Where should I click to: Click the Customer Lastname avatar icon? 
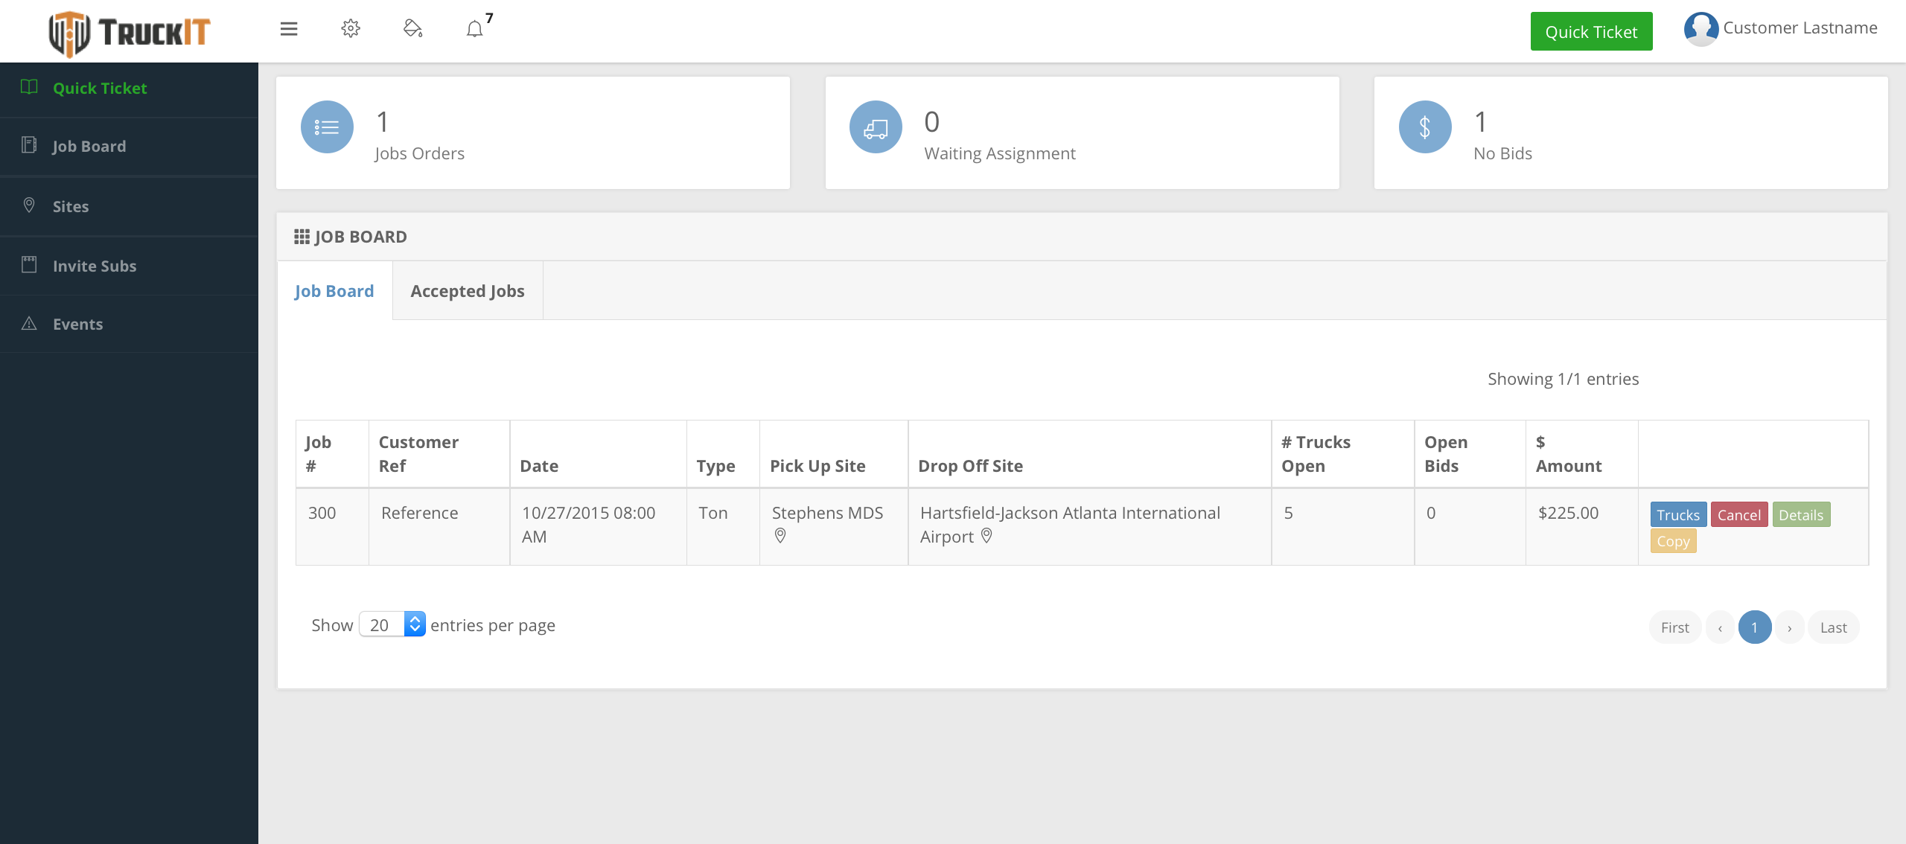pyautogui.click(x=1701, y=29)
